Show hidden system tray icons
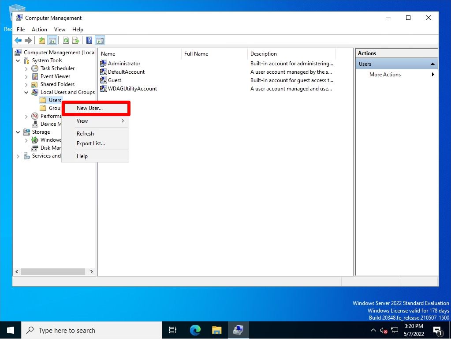This screenshot has width=451, height=339. point(373,330)
